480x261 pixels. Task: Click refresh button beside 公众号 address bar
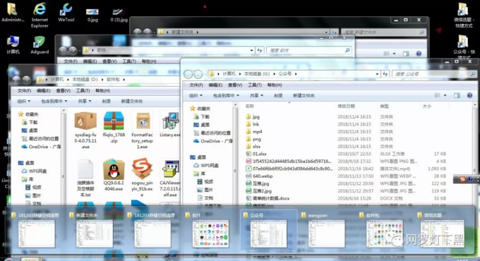coord(385,74)
